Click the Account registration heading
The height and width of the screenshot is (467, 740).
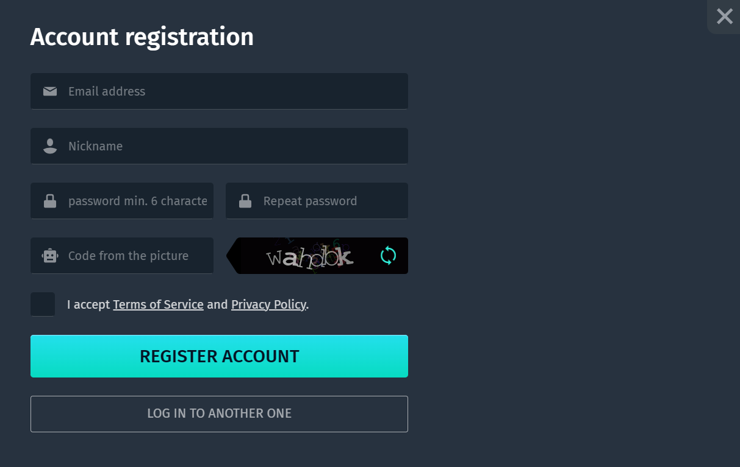[x=142, y=37]
